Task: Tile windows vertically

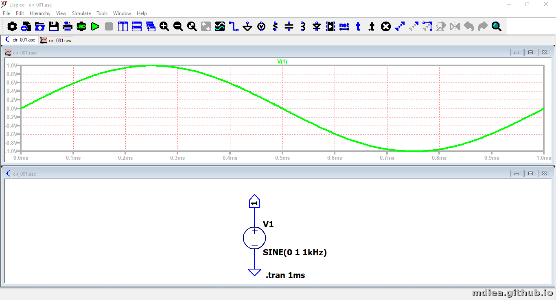Action: coord(123,27)
